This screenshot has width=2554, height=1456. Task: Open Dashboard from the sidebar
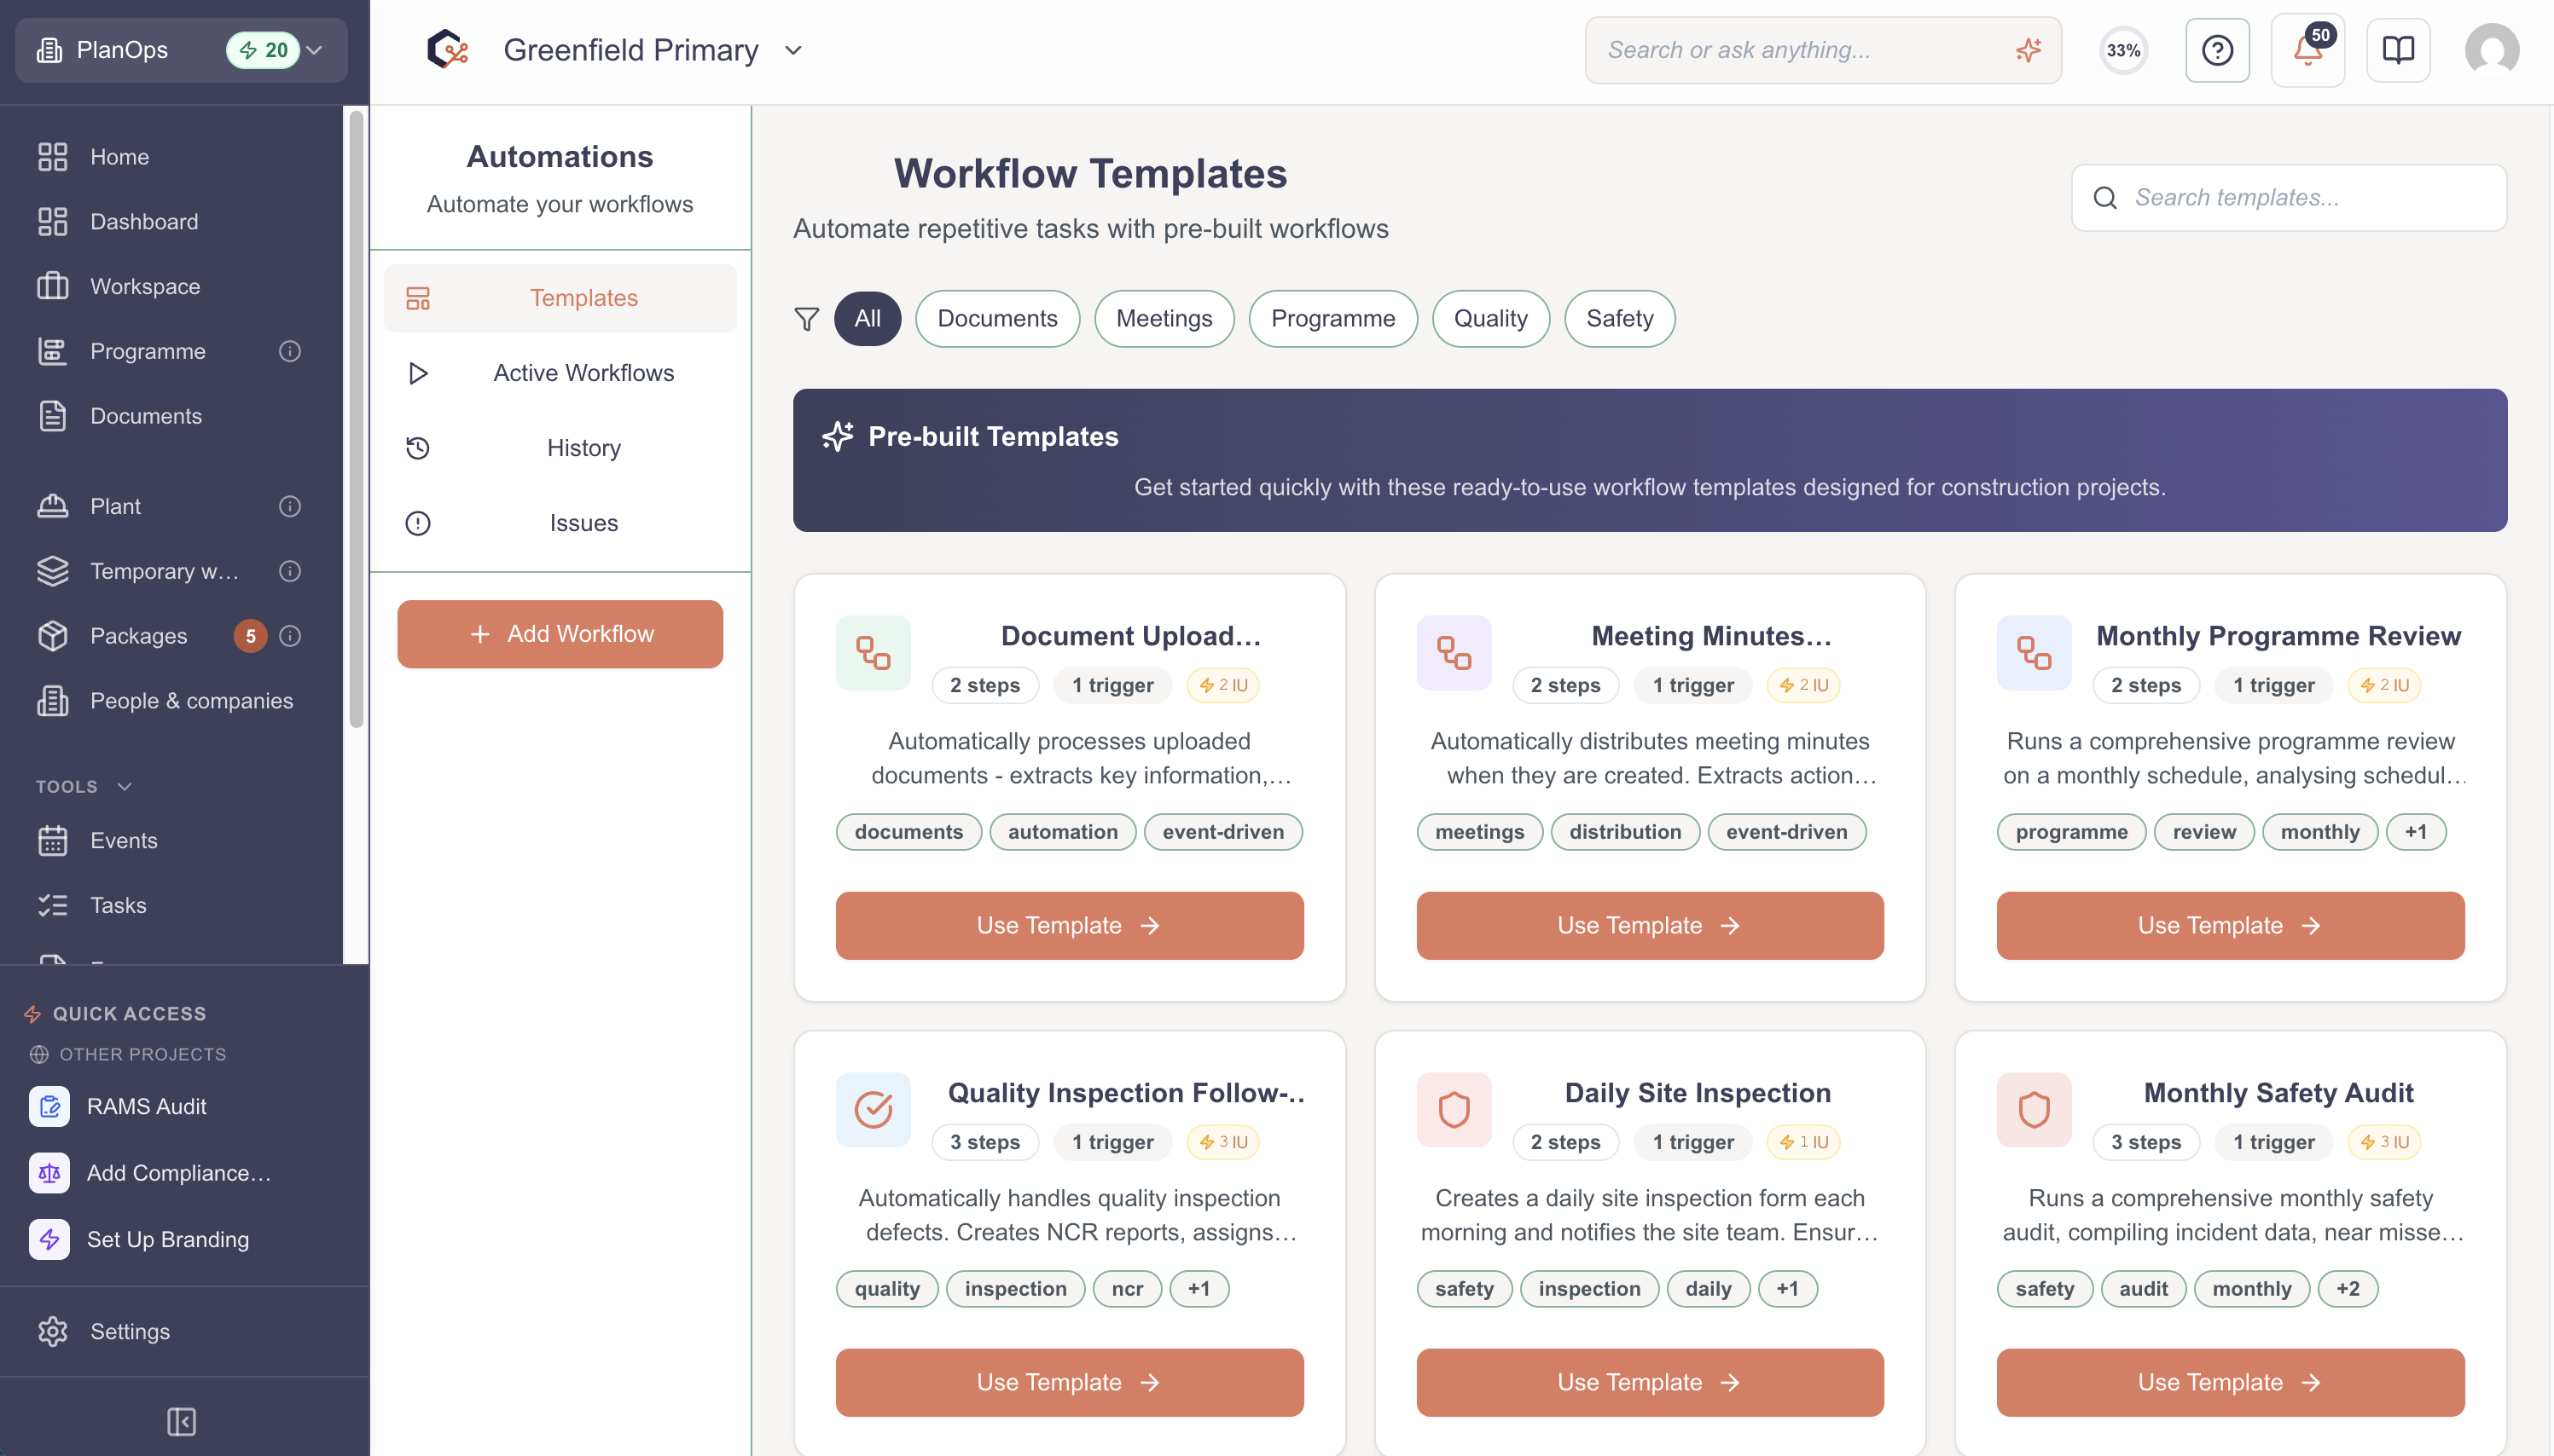(170, 222)
